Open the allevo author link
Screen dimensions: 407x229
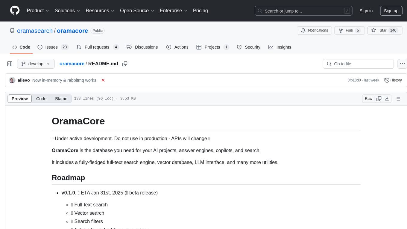pos(24,80)
